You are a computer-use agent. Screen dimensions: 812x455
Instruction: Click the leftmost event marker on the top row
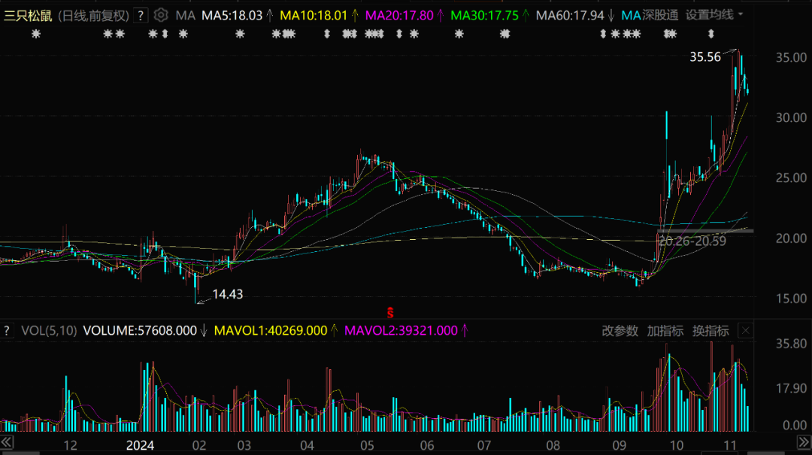point(36,34)
